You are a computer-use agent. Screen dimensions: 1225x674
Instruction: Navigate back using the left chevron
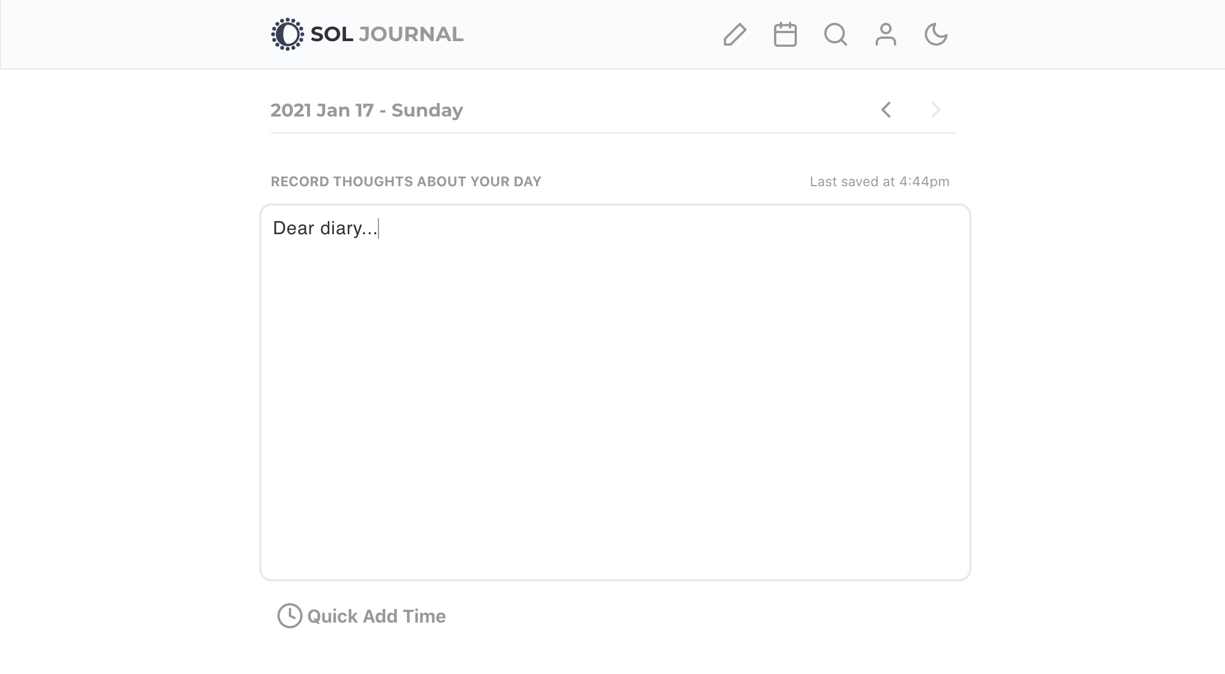click(x=886, y=110)
